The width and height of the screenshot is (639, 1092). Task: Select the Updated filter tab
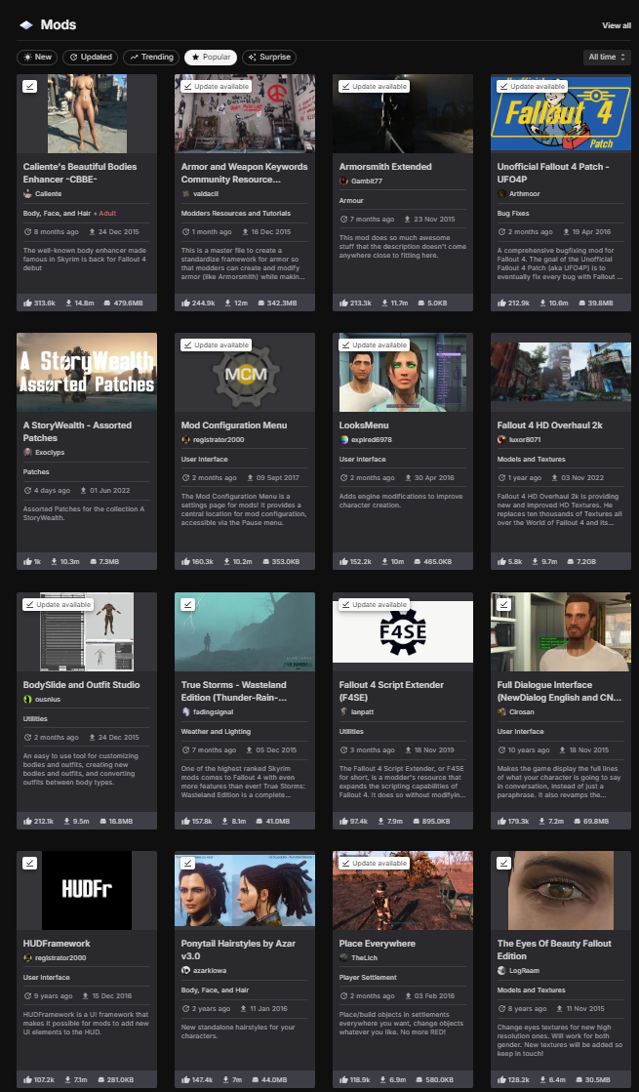coord(90,58)
